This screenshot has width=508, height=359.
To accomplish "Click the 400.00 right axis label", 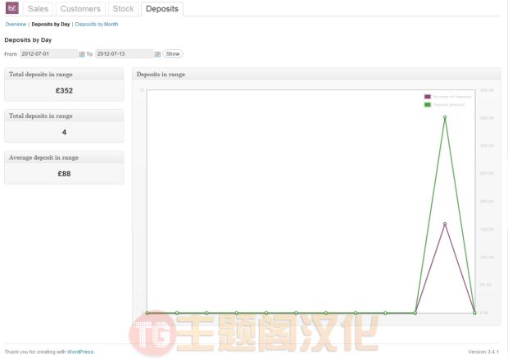I will click(487, 90).
